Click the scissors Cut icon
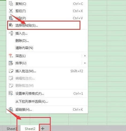126x131 pixels. pos(11,11)
